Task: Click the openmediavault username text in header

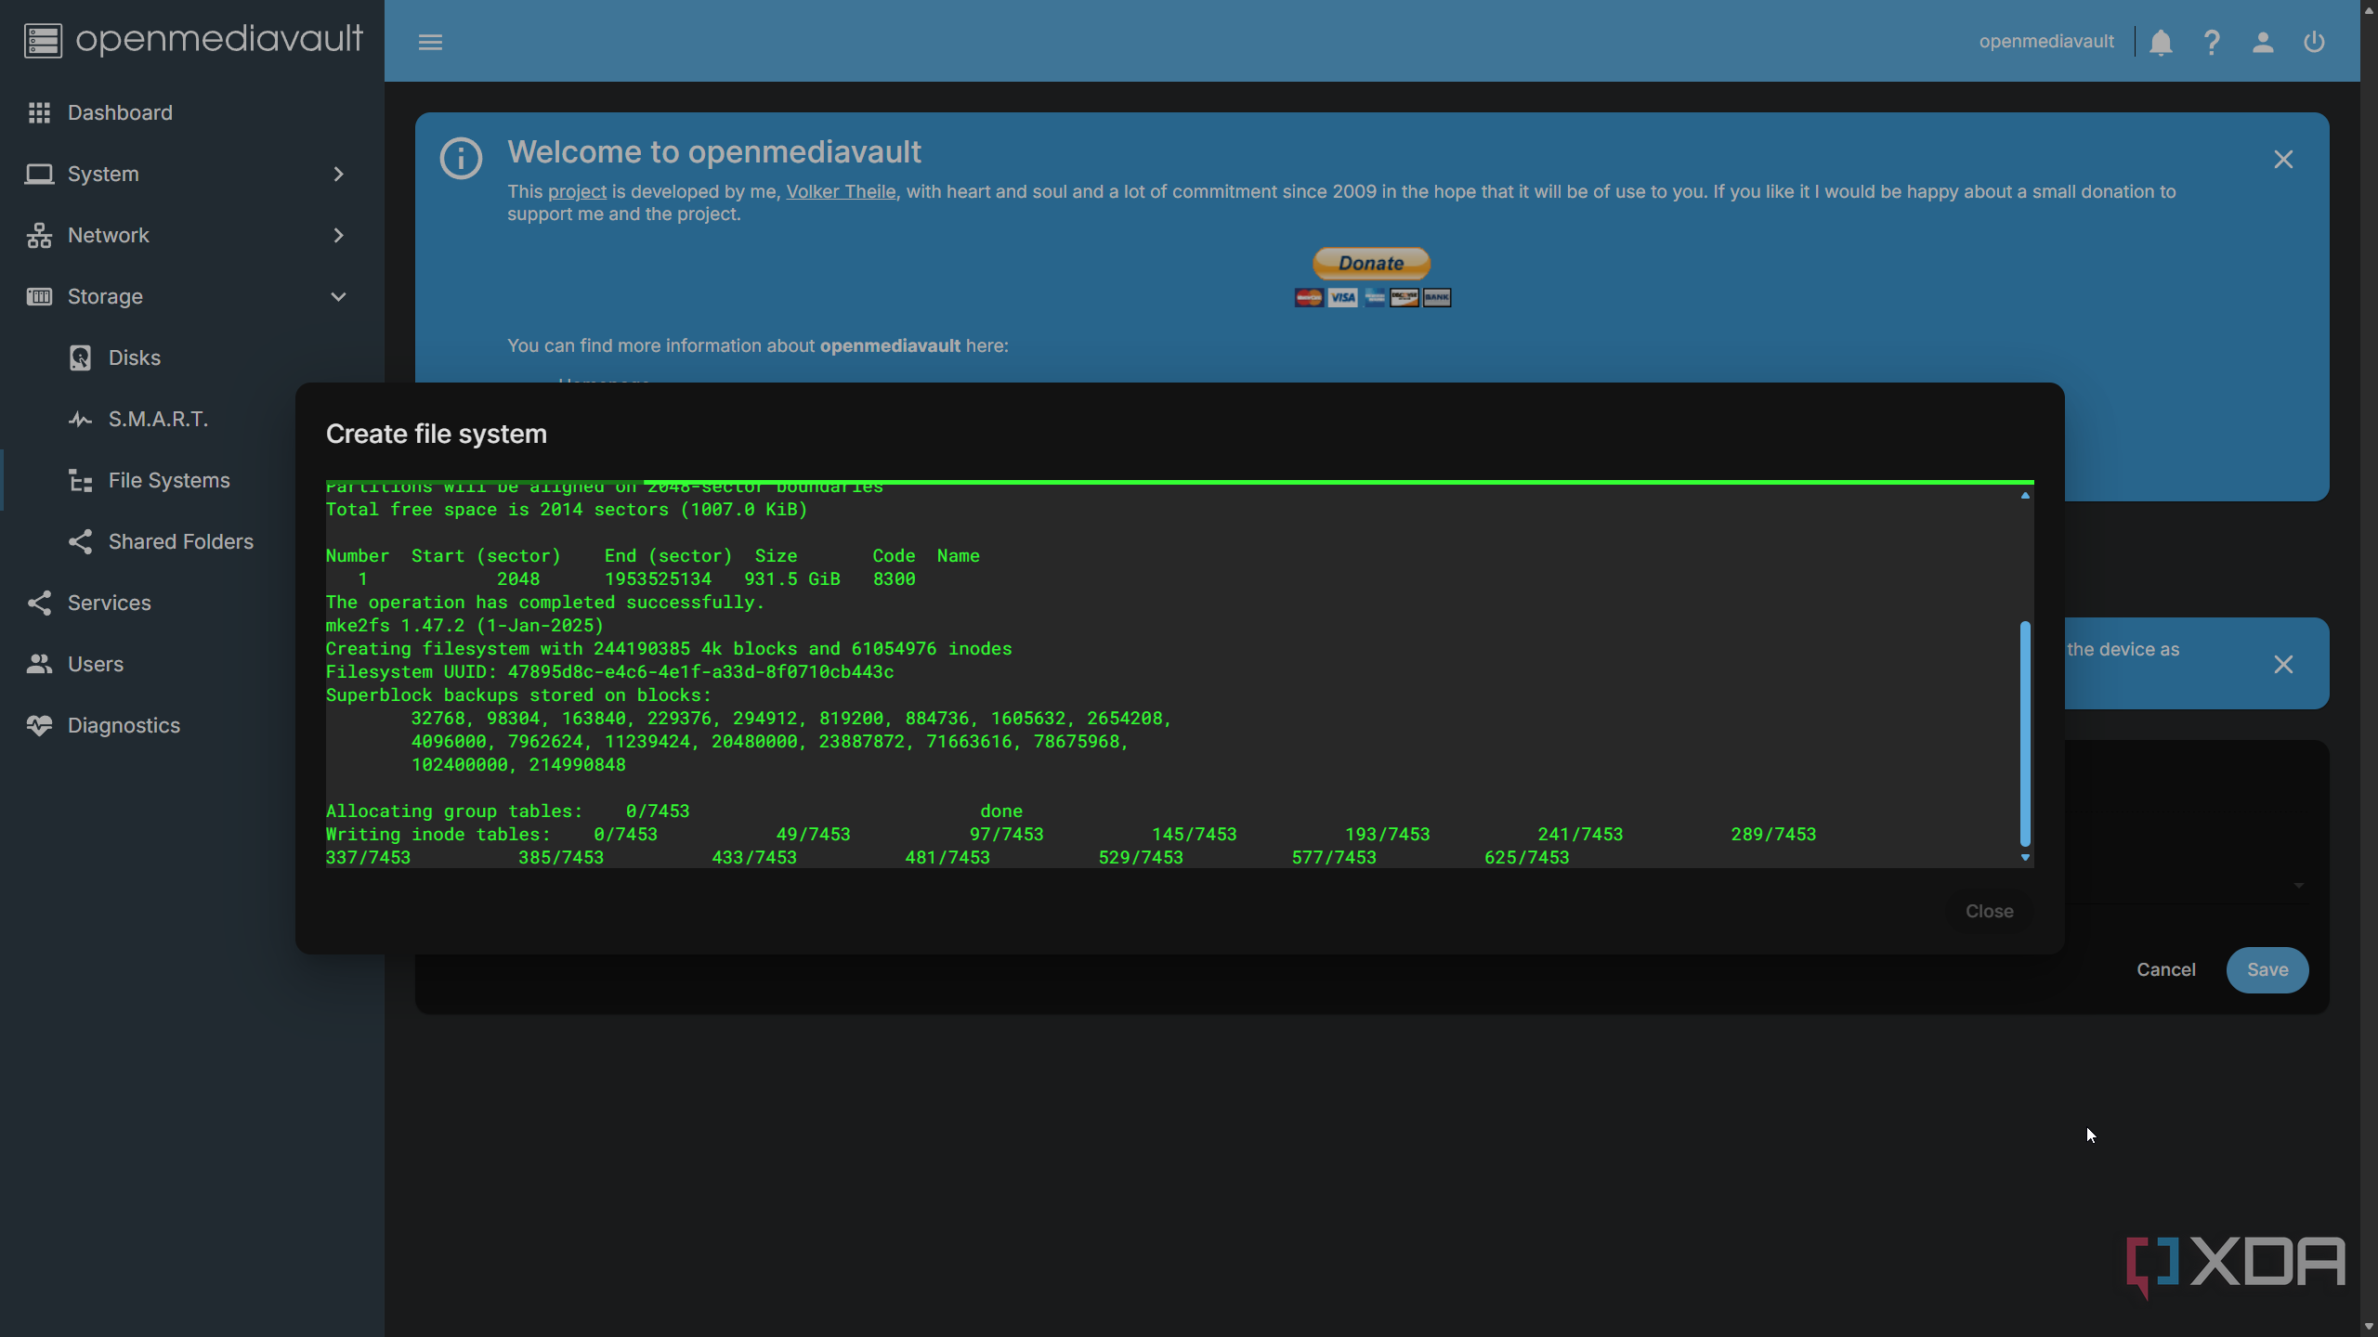Action: (2046, 42)
